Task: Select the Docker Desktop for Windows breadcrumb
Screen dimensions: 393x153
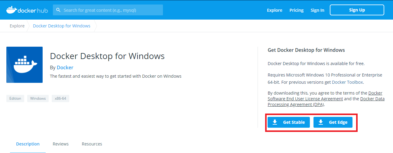Action: [62, 26]
